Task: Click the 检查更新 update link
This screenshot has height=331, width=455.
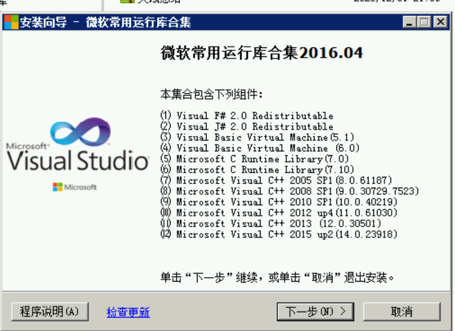Action: pyautogui.click(x=127, y=311)
